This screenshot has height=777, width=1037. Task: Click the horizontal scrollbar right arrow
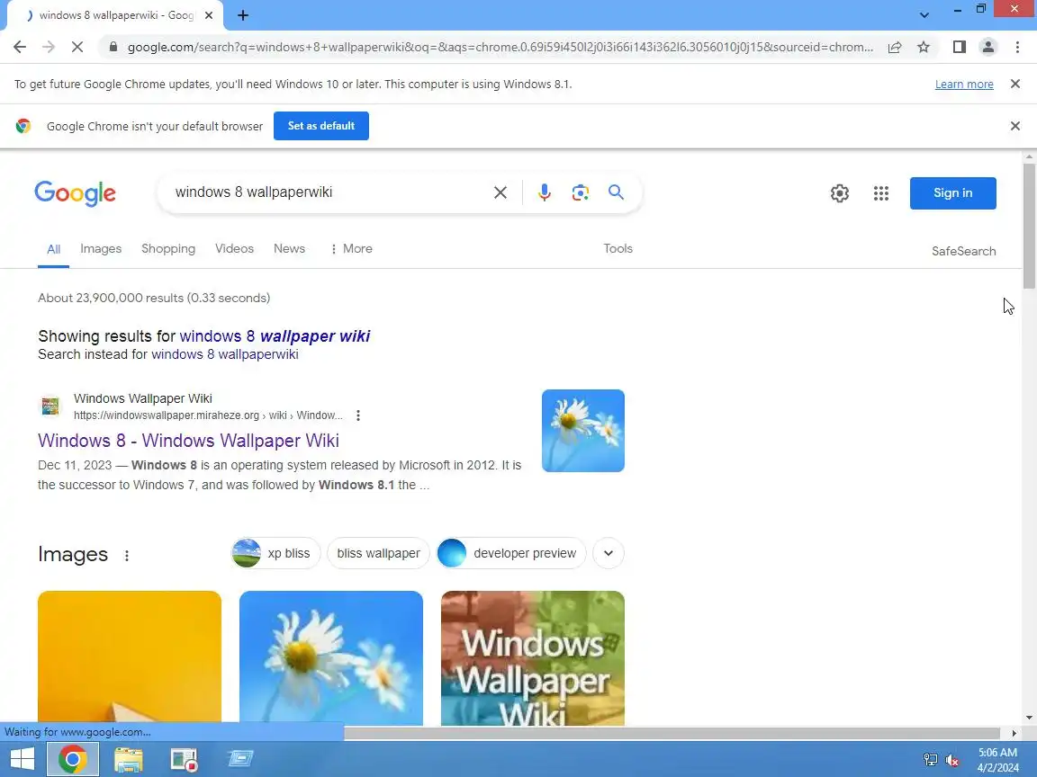pos(1014,733)
